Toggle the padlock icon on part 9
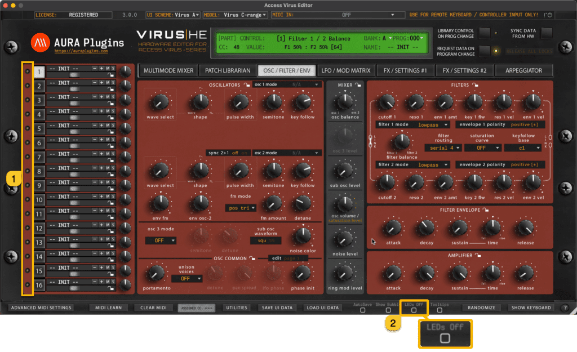 coord(110,189)
